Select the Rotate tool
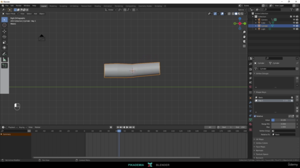The height and width of the screenshot is (168, 300). (x=4, y=37)
